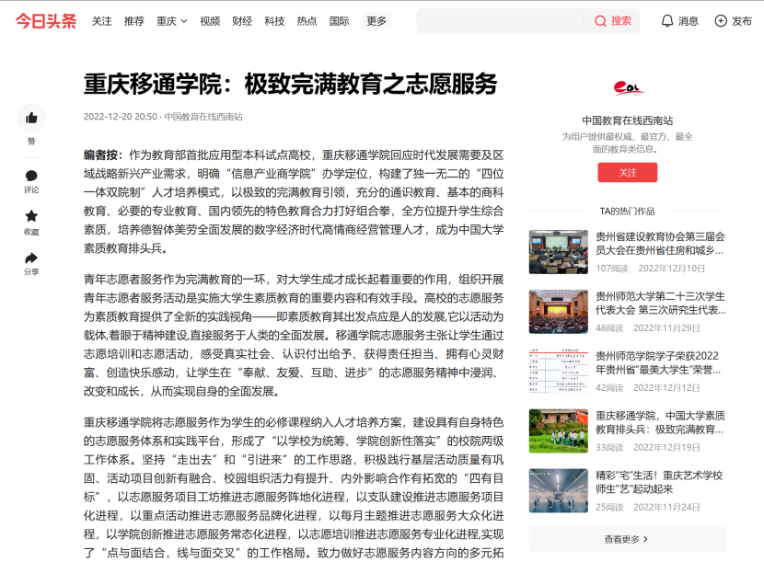This screenshot has height=562, width=764.
Task: Focus the search input field
Action: tap(502, 20)
